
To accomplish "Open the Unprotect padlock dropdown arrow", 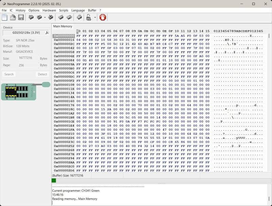I will click(95, 18).
